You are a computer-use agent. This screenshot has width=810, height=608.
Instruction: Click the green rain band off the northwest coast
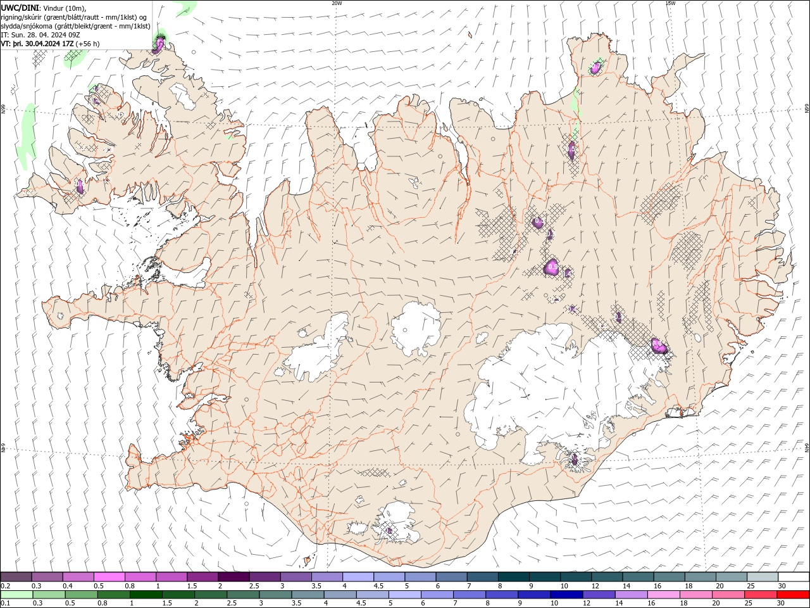[x=28, y=136]
